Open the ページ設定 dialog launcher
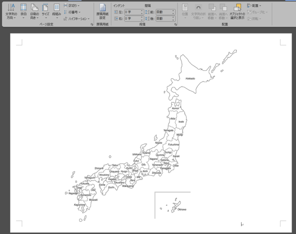This screenshot has height=234, width=296. pyautogui.click(x=92, y=24)
